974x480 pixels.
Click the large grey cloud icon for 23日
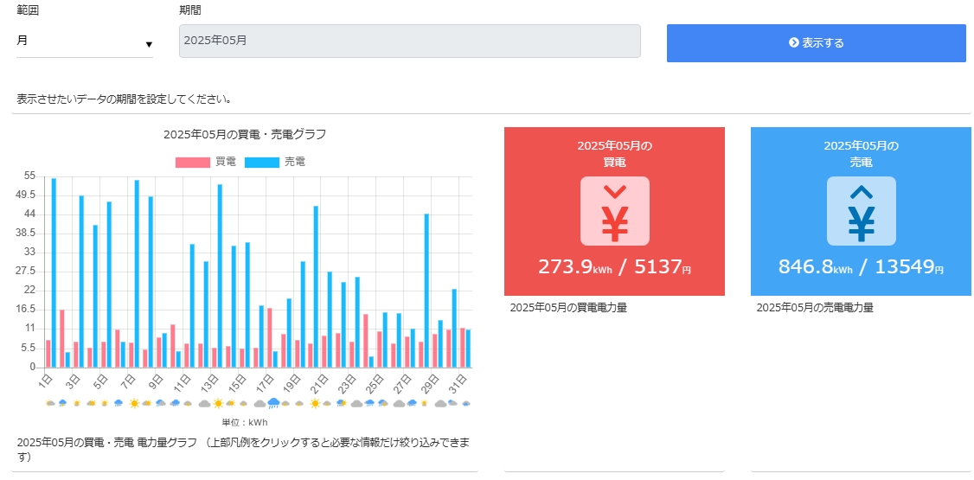(x=356, y=404)
